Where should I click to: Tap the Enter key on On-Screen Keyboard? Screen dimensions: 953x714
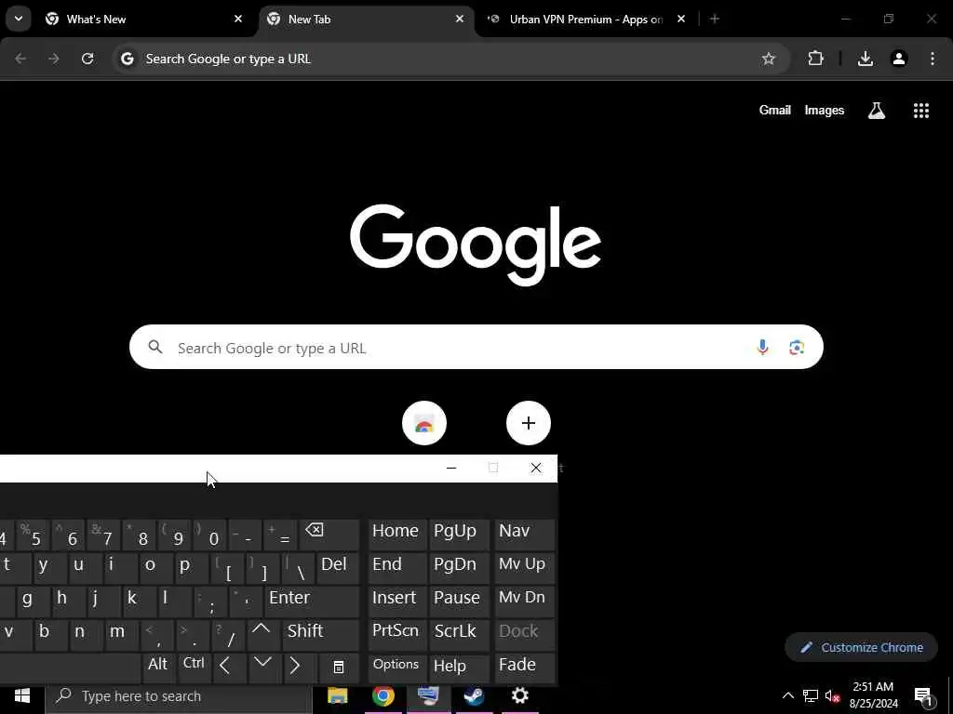click(x=312, y=602)
